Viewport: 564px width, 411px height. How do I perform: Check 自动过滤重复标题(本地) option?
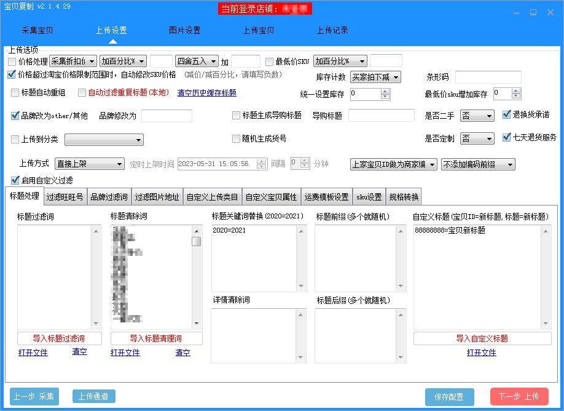[82, 92]
